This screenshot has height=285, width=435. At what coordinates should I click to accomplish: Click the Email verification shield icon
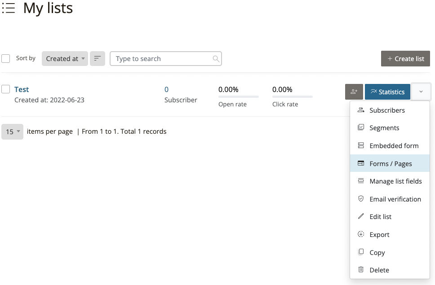click(x=360, y=199)
